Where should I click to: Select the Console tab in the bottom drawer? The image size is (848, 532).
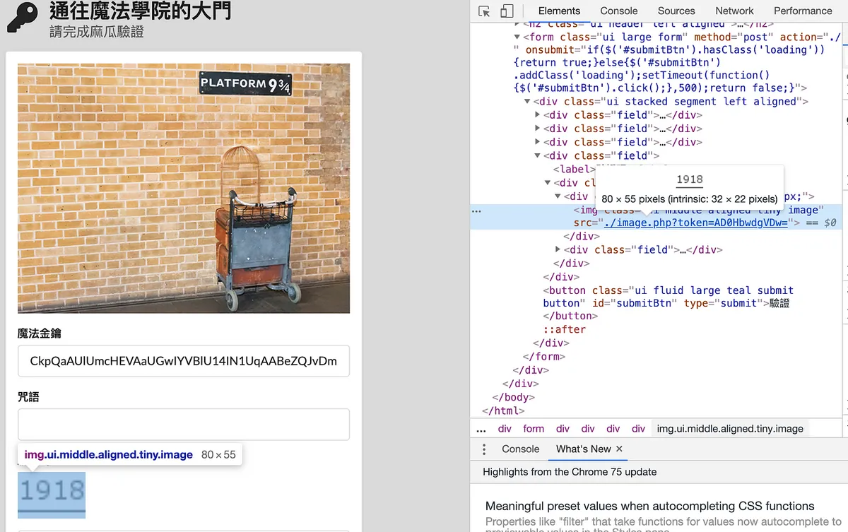pyautogui.click(x=520, y=449)
